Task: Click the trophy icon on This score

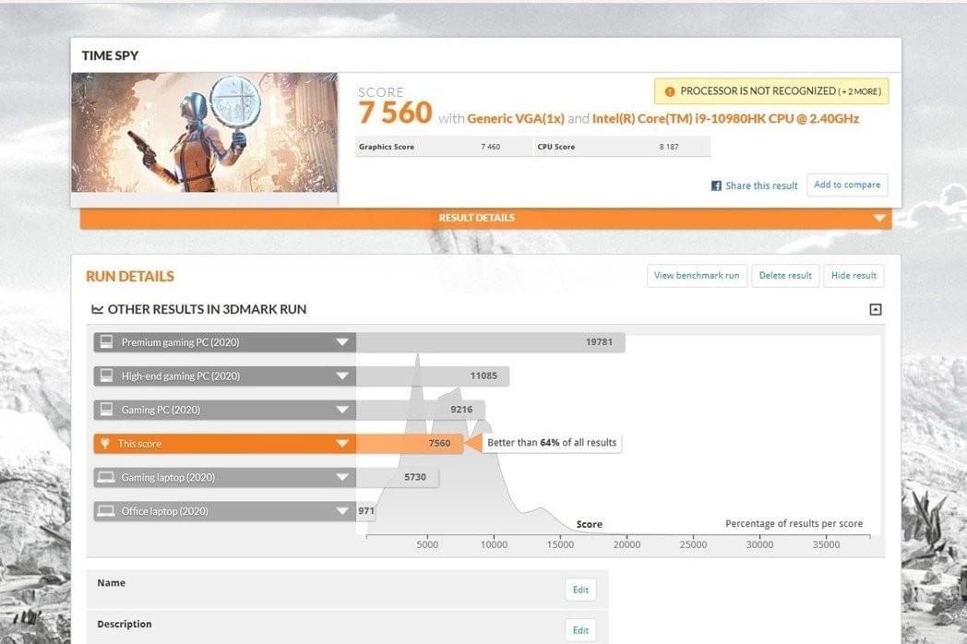Action: pyautogui.click(x=105, y=444)
